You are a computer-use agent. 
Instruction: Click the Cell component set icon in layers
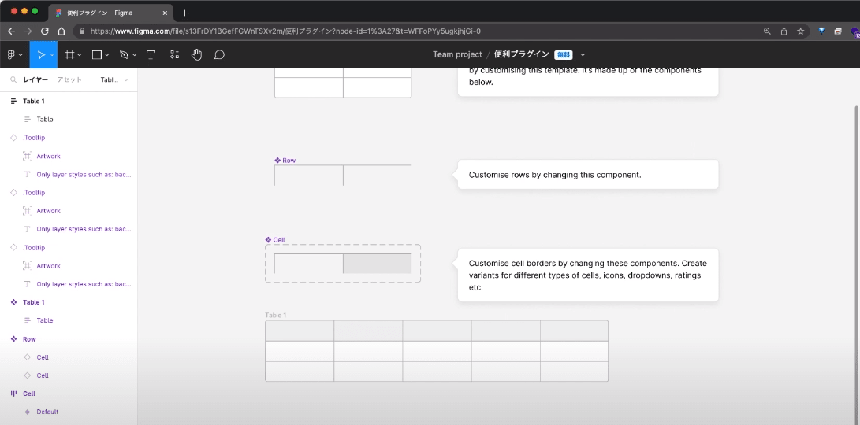click(13, 394)
